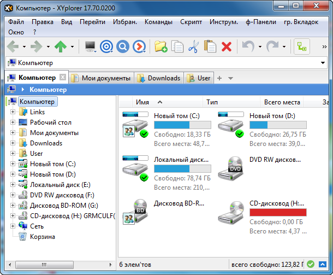Click the Hotlist target icon

[x=106, y=46]
